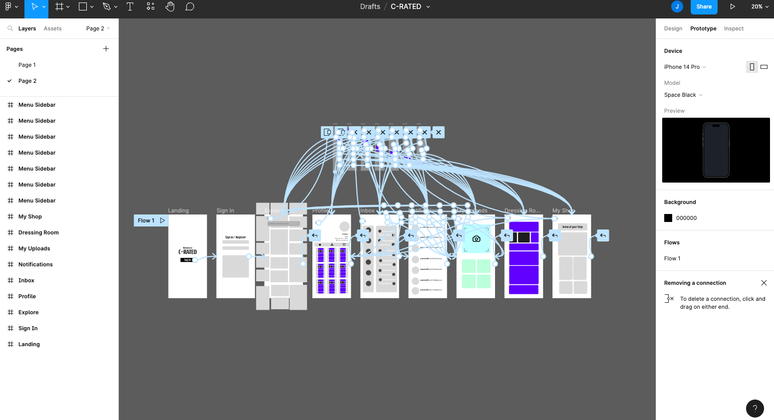Select the Hand tool

tap(170, 6)
